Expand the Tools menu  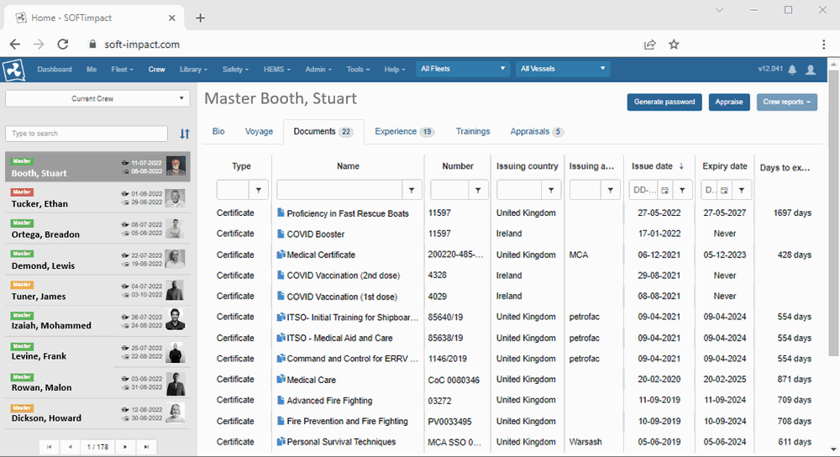click(358, 69)
